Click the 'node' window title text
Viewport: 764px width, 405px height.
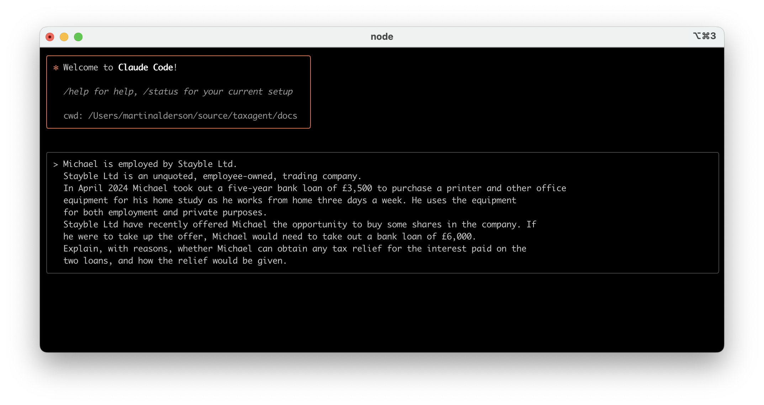coord(382,37)
